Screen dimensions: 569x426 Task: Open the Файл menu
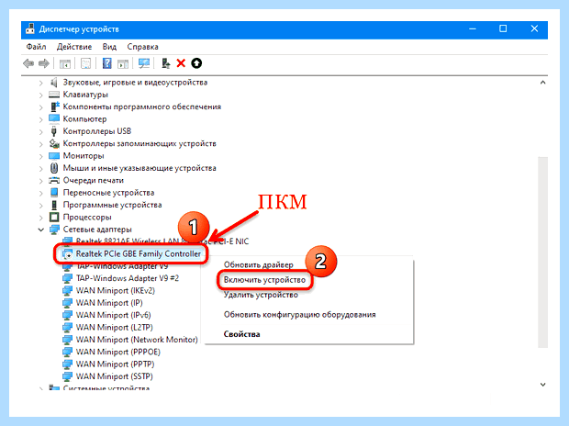point(36,47)
